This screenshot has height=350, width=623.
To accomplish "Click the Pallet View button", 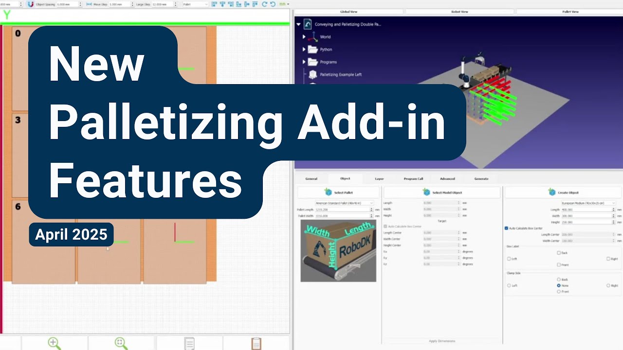I will [569, 11].
